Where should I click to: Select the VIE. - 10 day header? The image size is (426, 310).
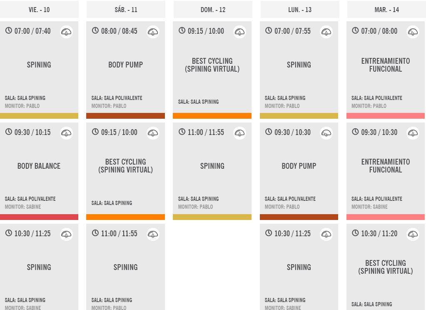click(39, 10)
